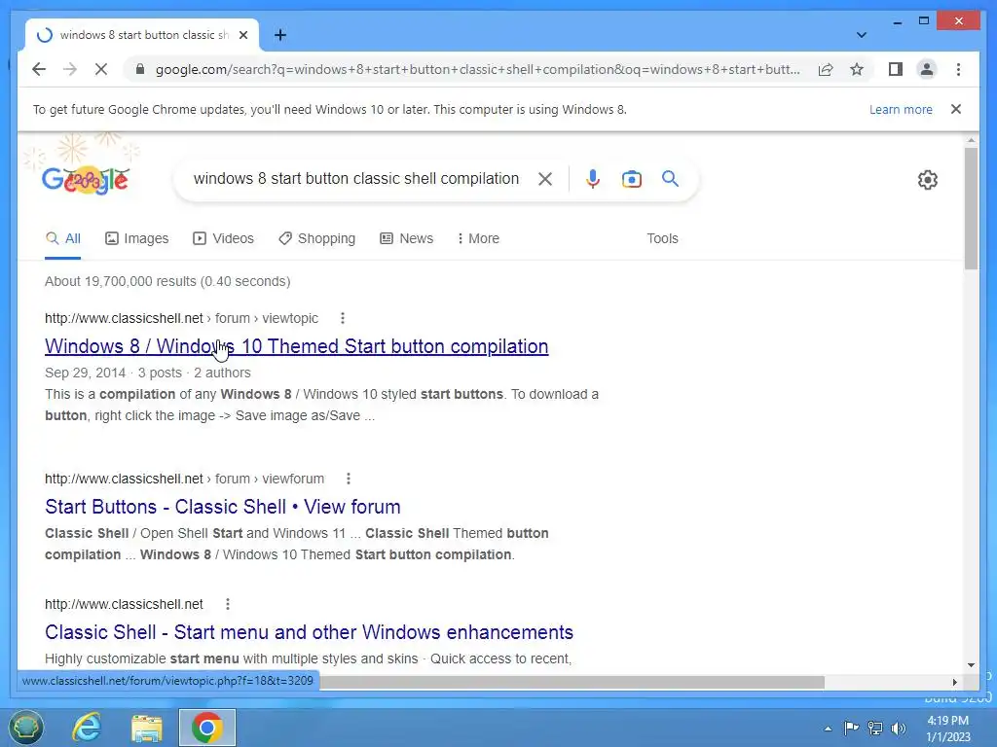997x747 pixels.
Task: Open options for the viewtopic result
Action: pos(342,318)
